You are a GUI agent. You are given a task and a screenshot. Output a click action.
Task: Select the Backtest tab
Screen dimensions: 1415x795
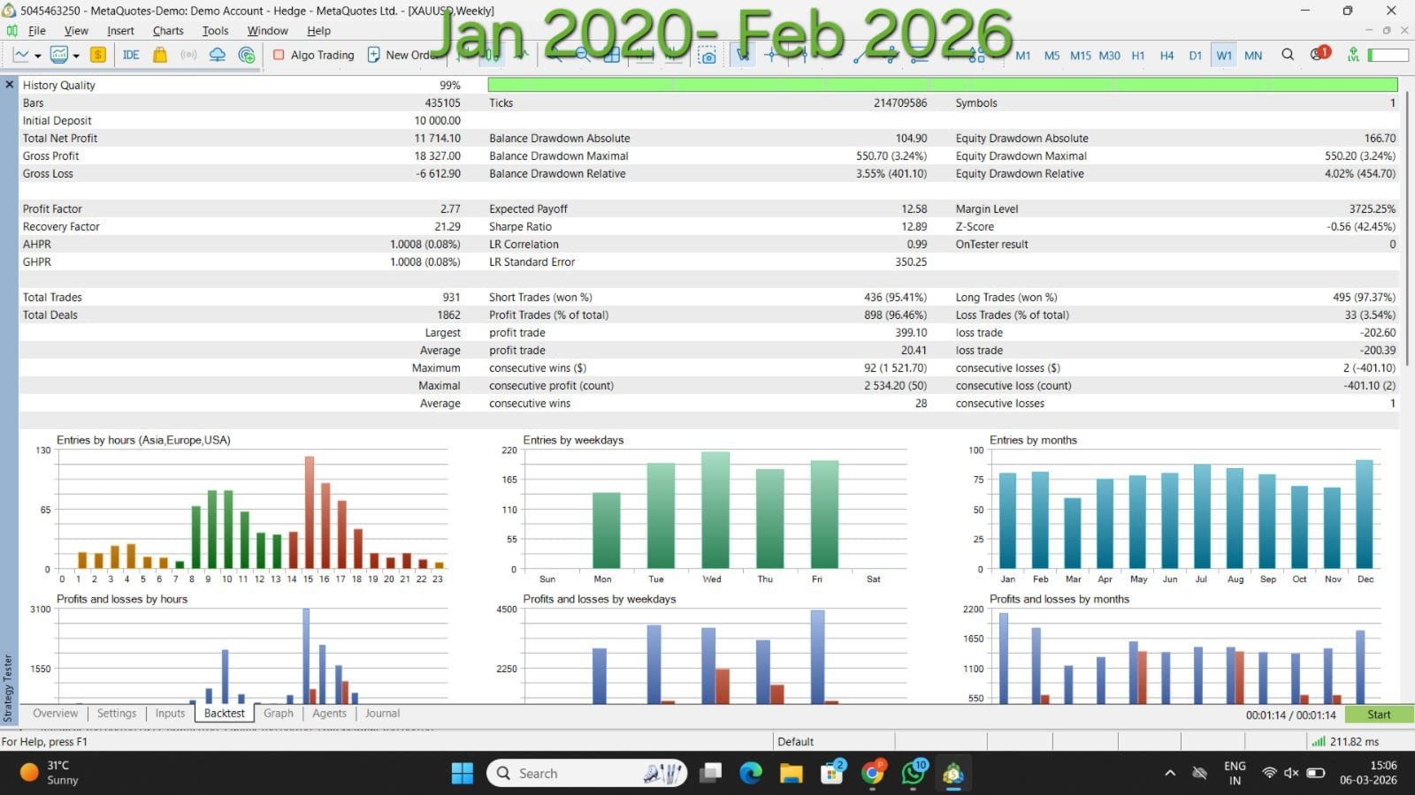(x=224, y=714)
